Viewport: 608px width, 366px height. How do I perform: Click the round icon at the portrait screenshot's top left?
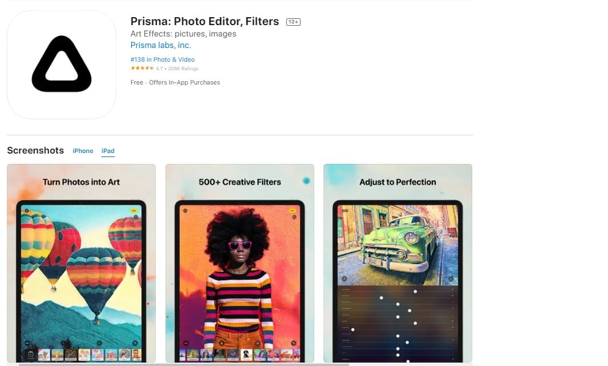click(x=185, y=211)
